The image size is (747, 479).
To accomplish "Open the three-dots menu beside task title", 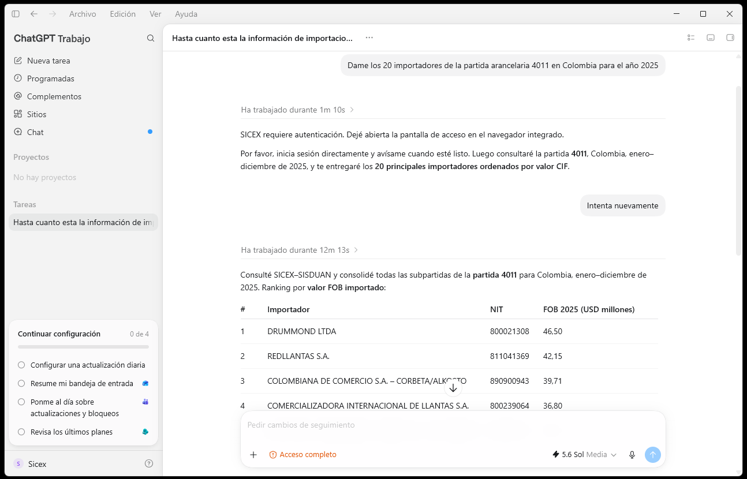I will click(x=369, y=38).
